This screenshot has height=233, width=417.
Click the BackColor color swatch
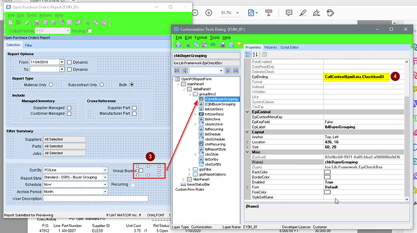pos(327,172)
